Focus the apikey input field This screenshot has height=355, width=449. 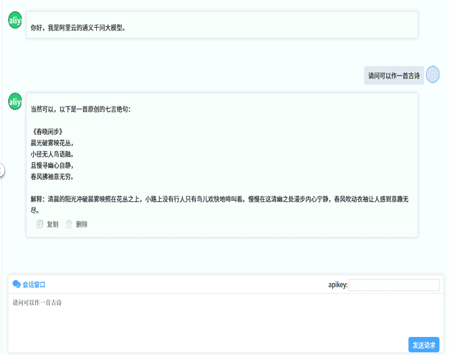[394, 285]
